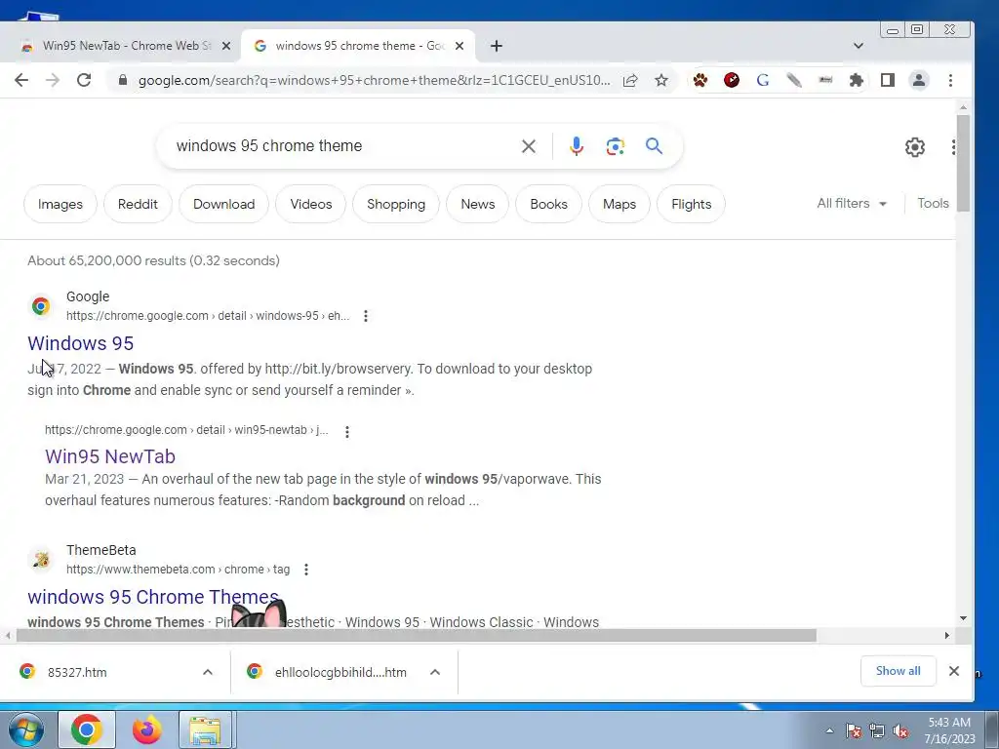This screenshot has width=999, height=749.
Task: Filter results by Images
Action: (60, 204)
